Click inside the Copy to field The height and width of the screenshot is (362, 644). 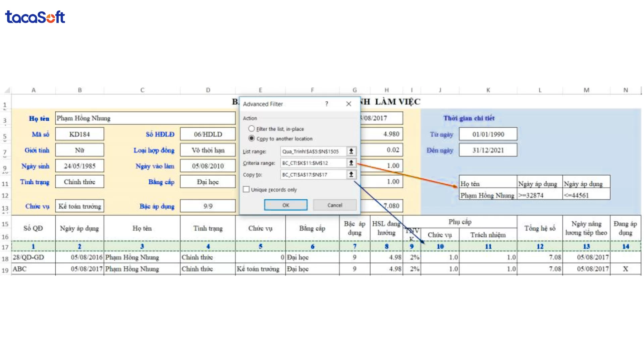tap(314, 174)
